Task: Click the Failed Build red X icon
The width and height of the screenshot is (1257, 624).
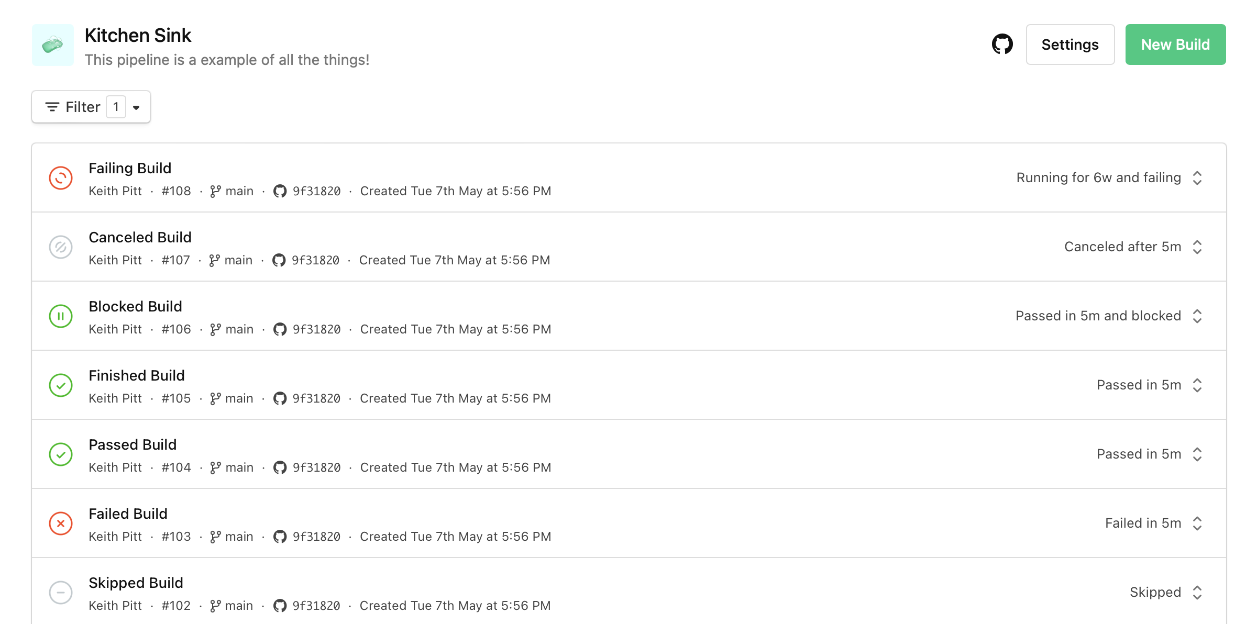Action: 61,523
